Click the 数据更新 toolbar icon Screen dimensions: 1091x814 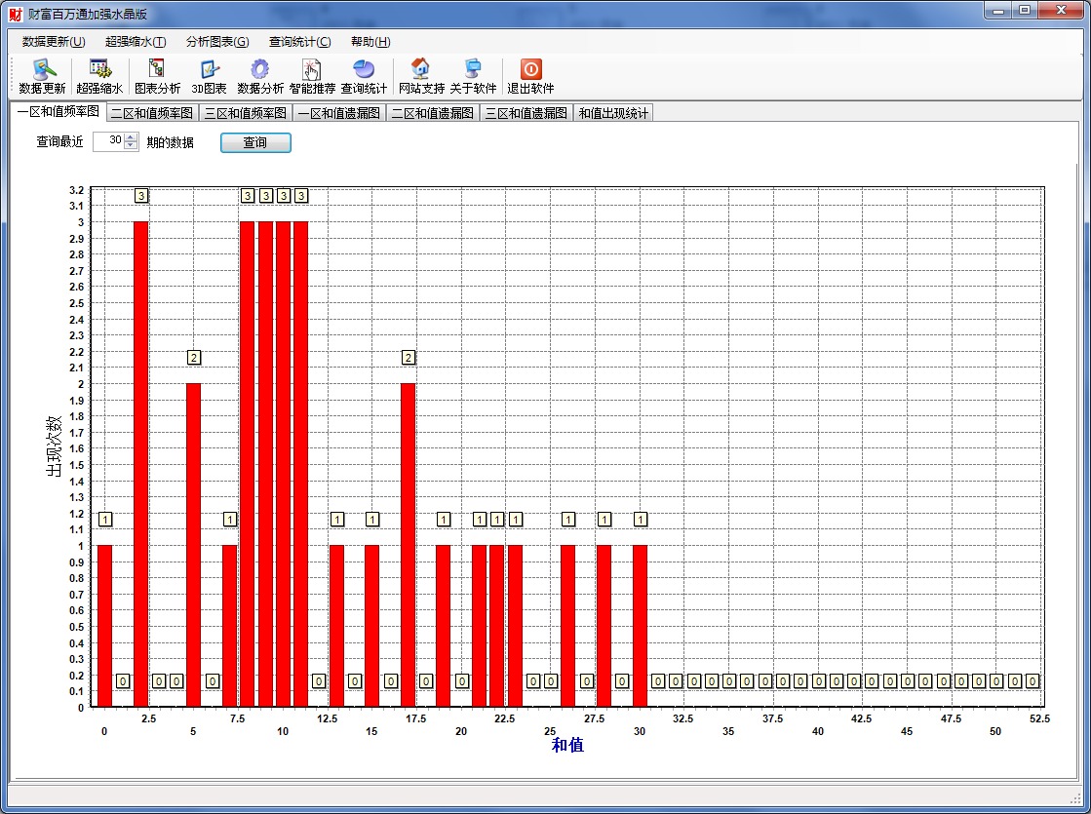[43, 69]
